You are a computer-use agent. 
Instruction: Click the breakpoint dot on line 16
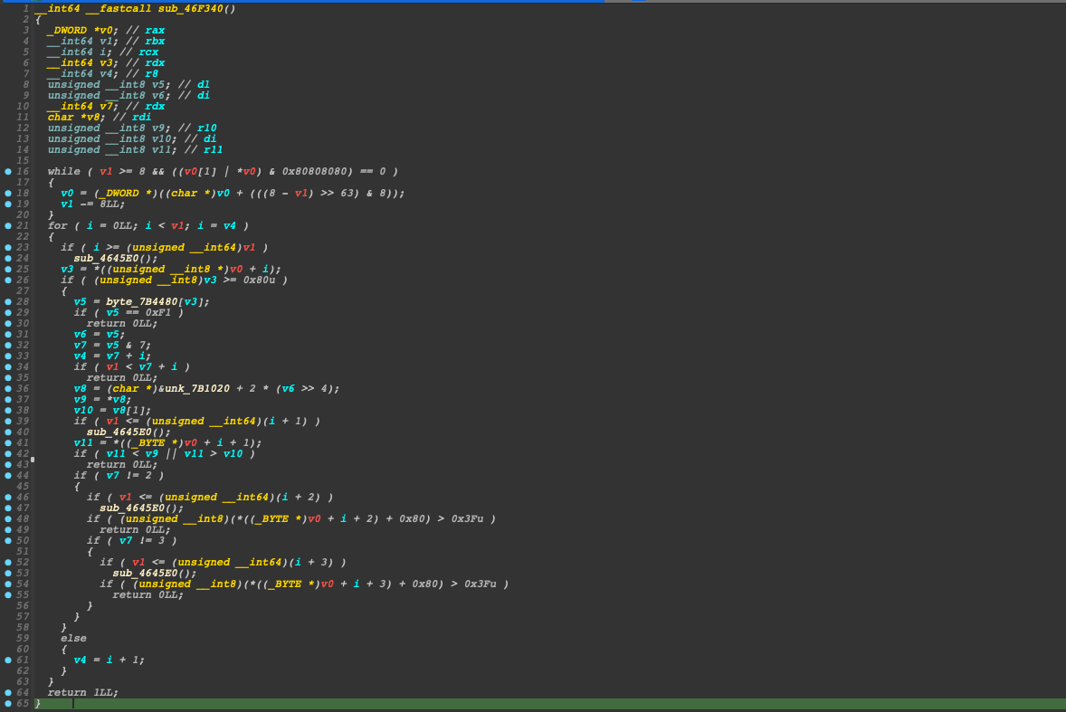click(x=8, y=172)
